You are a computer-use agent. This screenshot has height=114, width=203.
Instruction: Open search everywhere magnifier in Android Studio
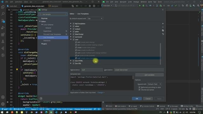pyautogui.click(x=198, y=6)
